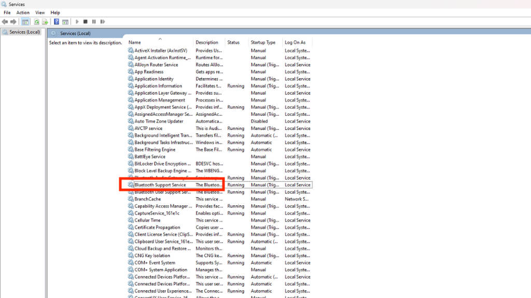Viewport: 531px width, 298px height.
Task: Click the Restart Service toolbar icon
Action: click(x=102, y=22)
